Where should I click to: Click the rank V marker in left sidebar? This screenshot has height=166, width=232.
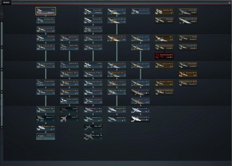click(x=1, y=128)
